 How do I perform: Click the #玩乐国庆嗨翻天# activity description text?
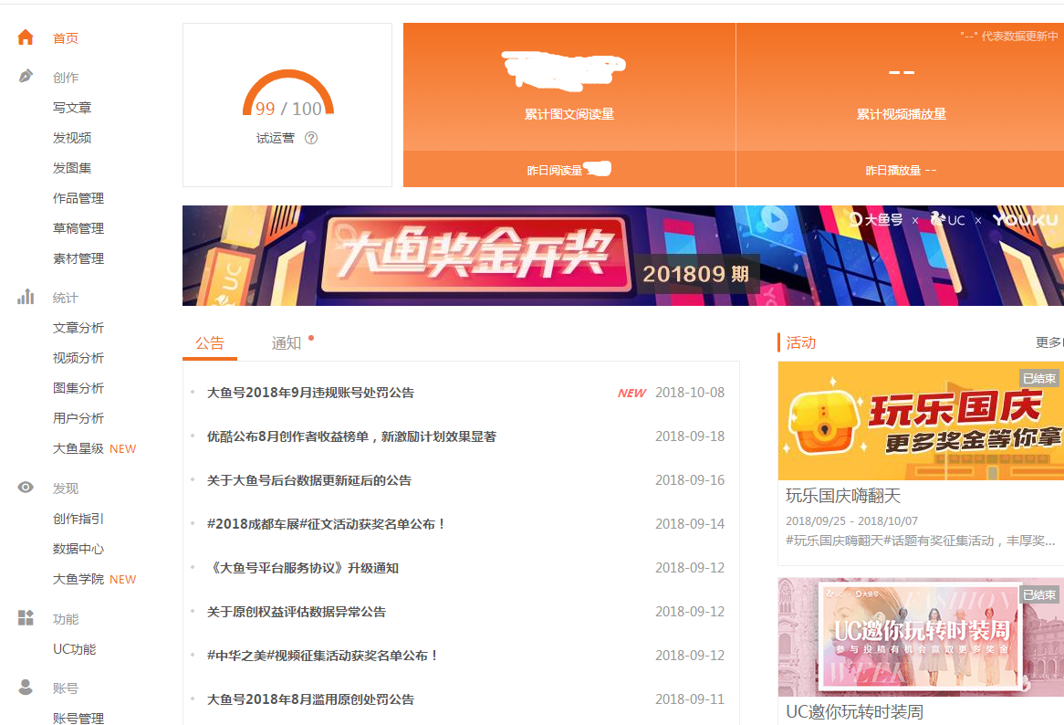pos(920,541)
